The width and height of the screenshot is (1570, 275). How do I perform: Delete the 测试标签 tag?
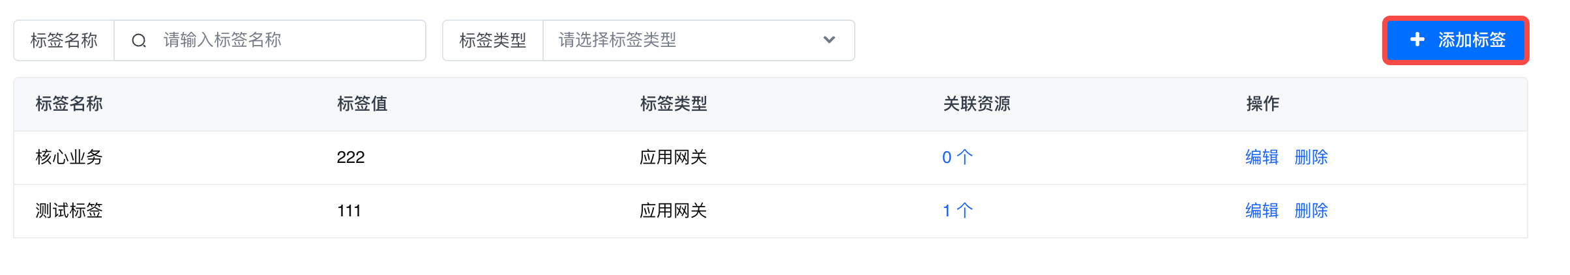(1311, 210)
